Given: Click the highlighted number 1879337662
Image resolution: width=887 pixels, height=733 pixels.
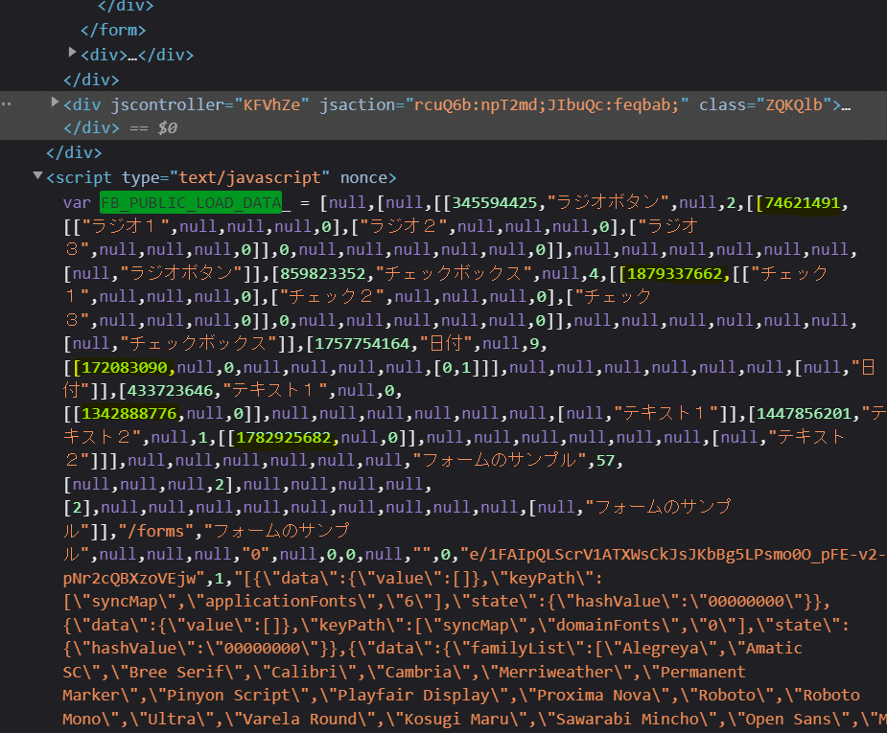Looking at the screenshot, I should coord(674,273).
